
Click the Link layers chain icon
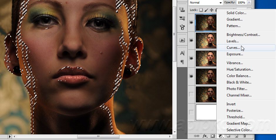(x=196, y=136)
